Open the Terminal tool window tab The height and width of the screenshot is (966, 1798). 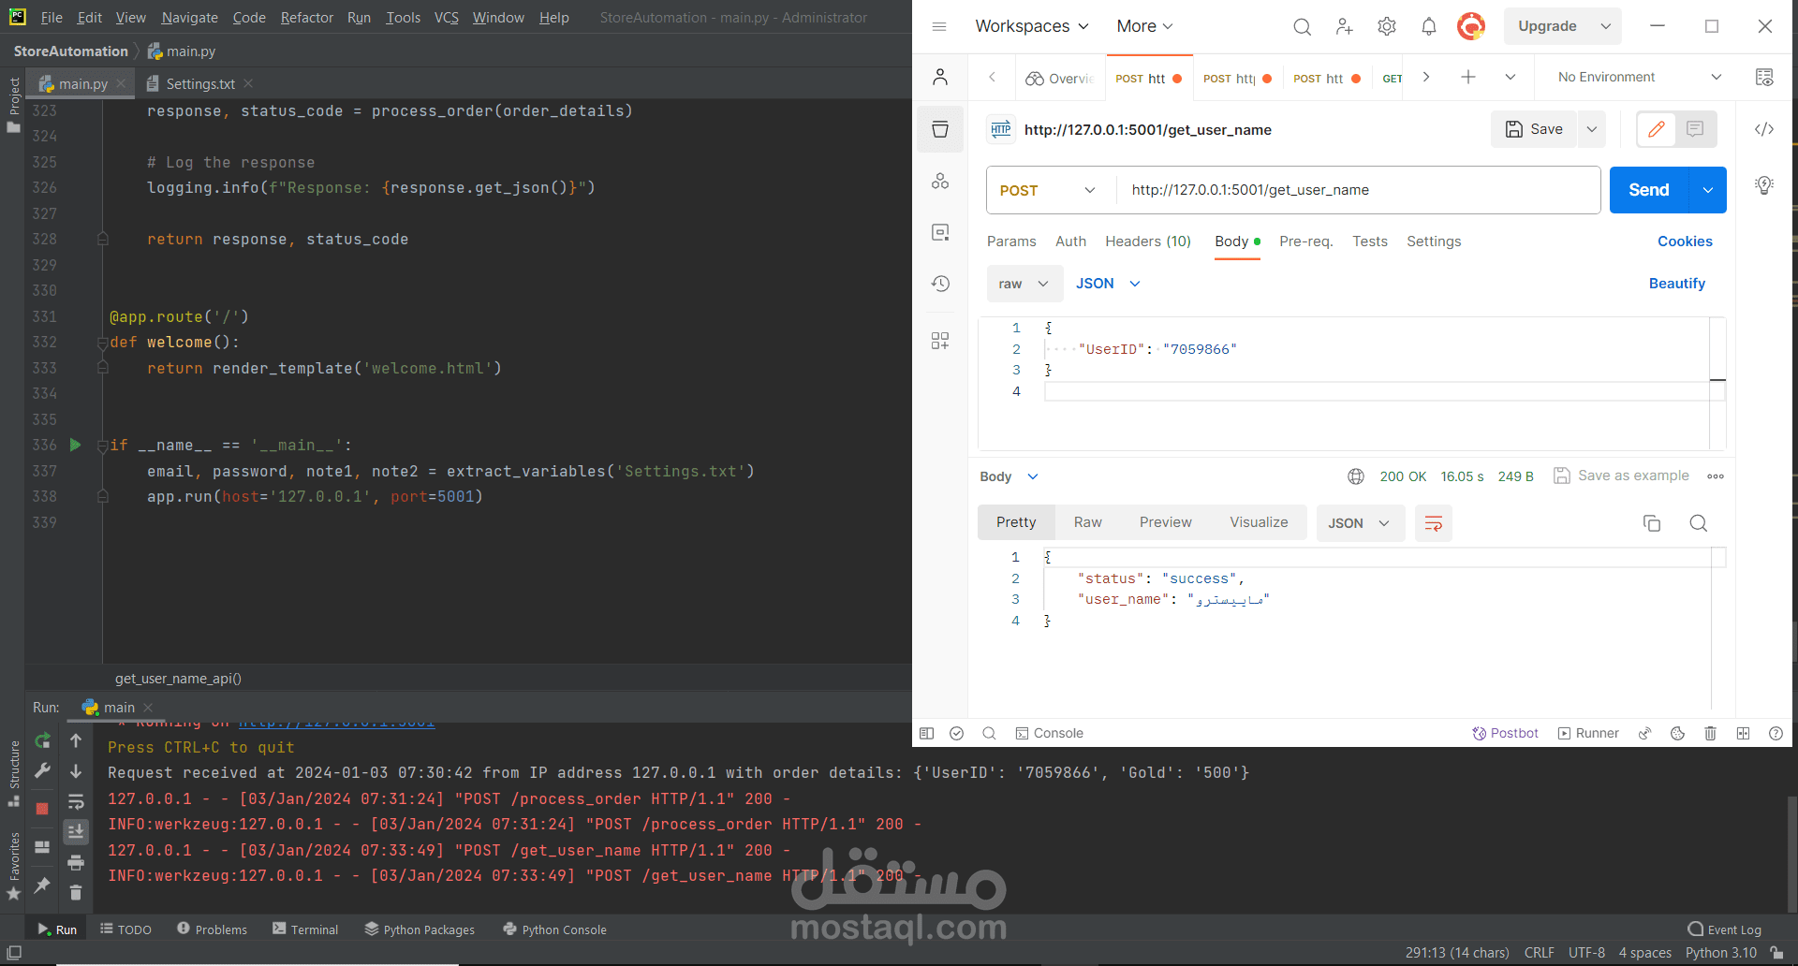coord(305,929)
